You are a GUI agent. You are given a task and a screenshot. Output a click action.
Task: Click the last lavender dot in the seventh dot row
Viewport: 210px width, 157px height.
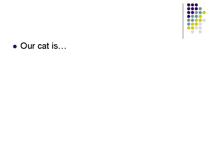[x=200, y=28]
